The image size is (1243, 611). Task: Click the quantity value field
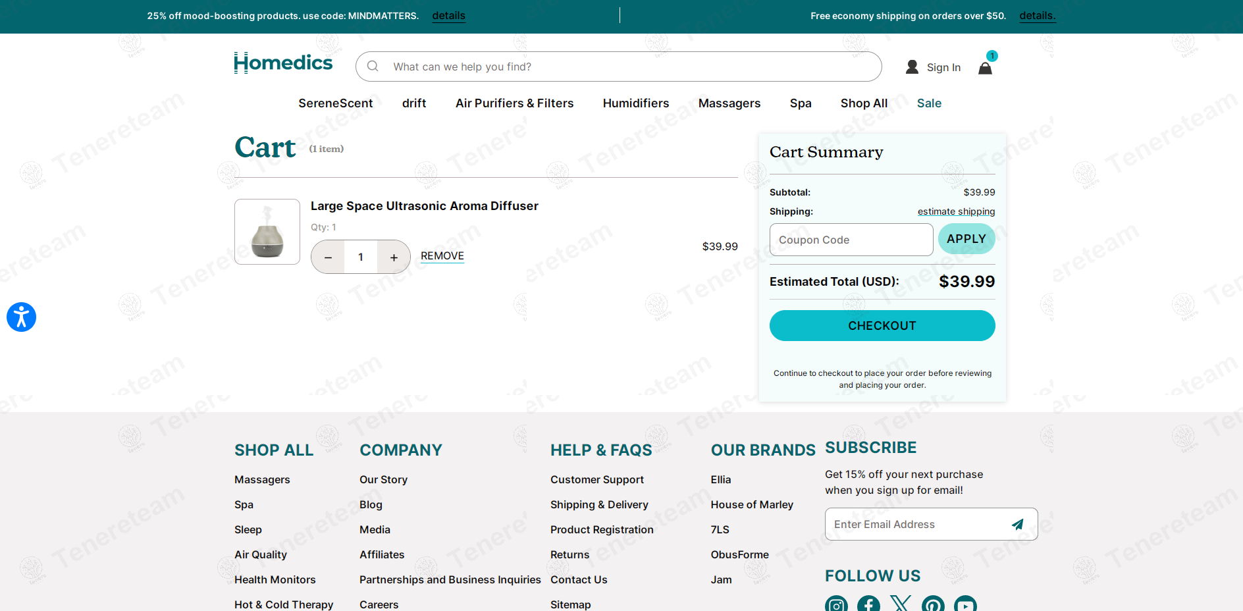click(361, 257)
